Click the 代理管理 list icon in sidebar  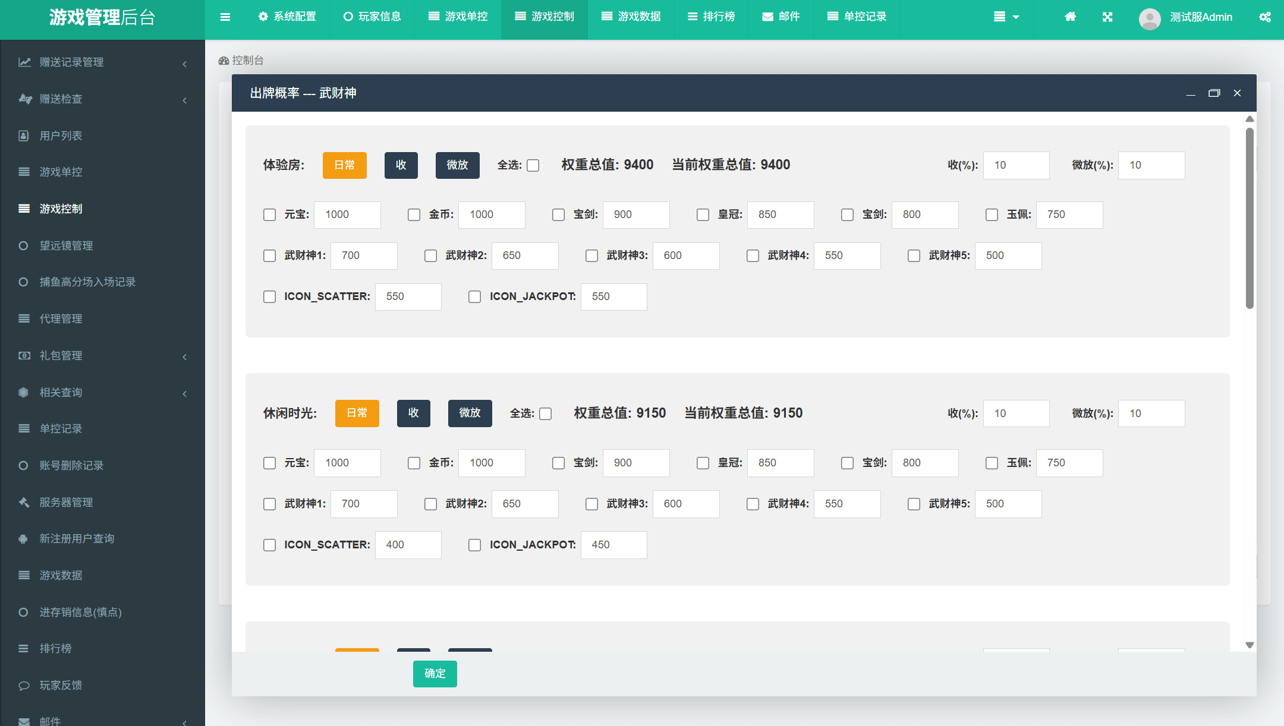pyautogui.click(x=24, y=319)
